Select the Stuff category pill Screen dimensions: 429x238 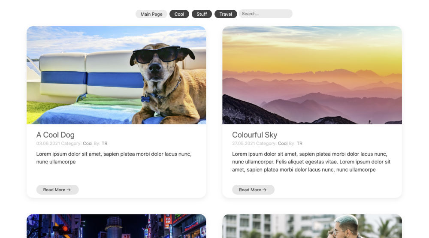click(202, 14)
